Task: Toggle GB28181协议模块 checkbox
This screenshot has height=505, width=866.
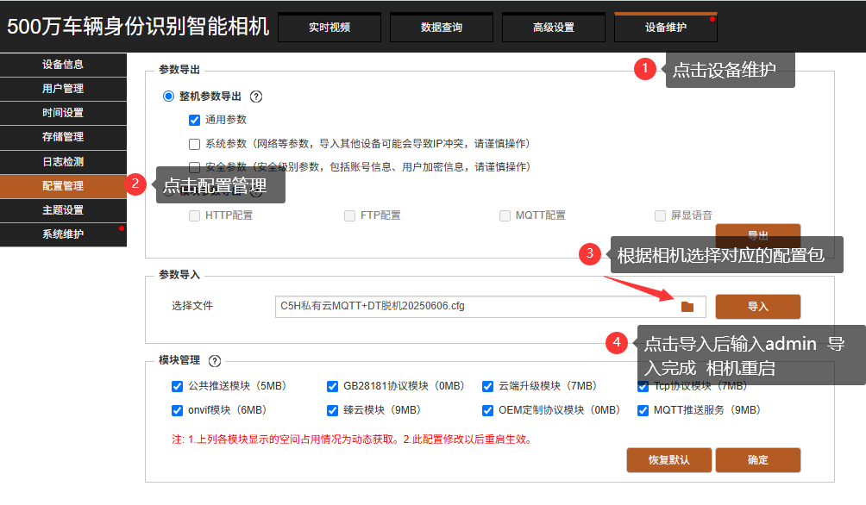Action: 332,386
